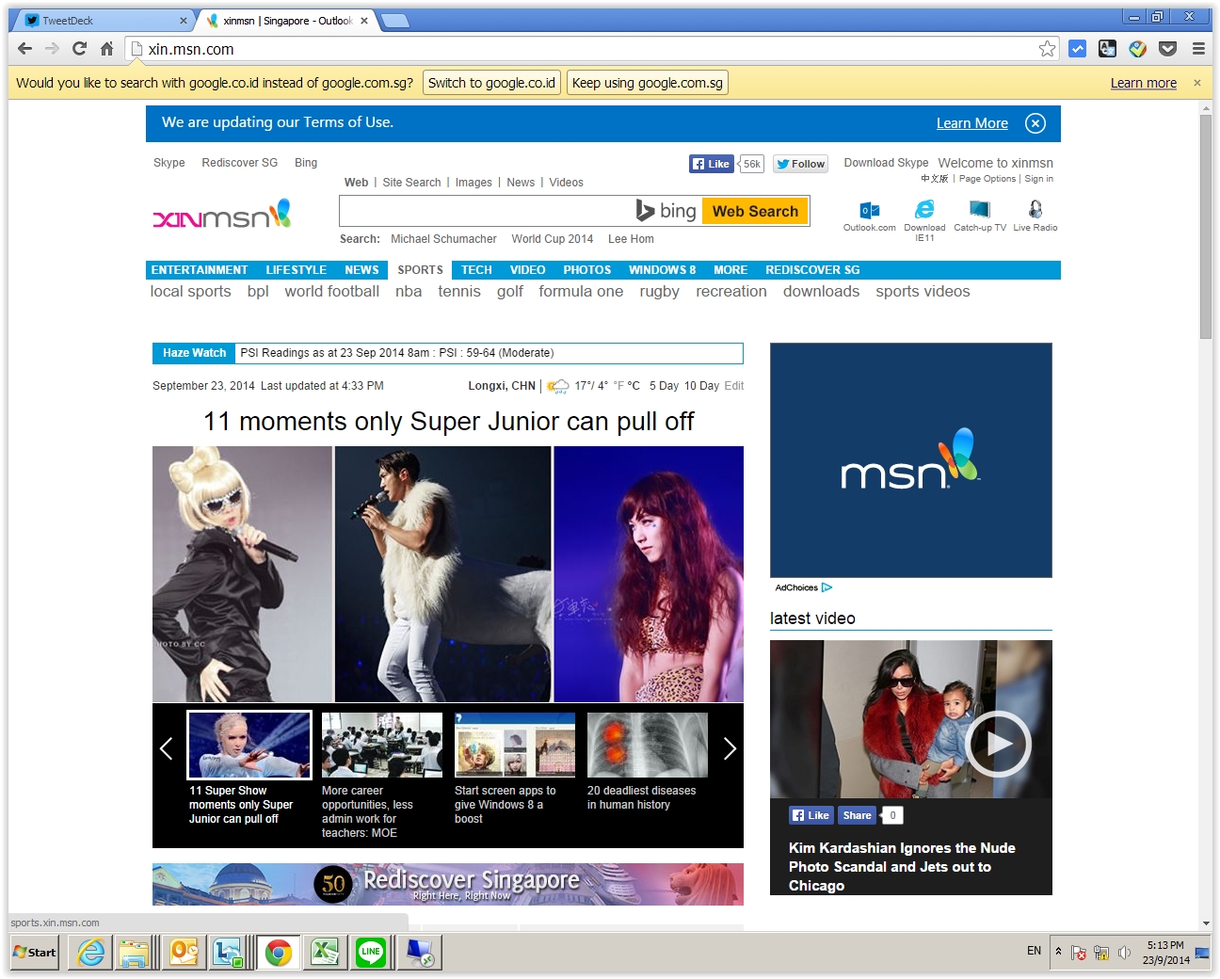Open the browser home page icon
Screen dimensions: 1220x979
tap(106, 49)
